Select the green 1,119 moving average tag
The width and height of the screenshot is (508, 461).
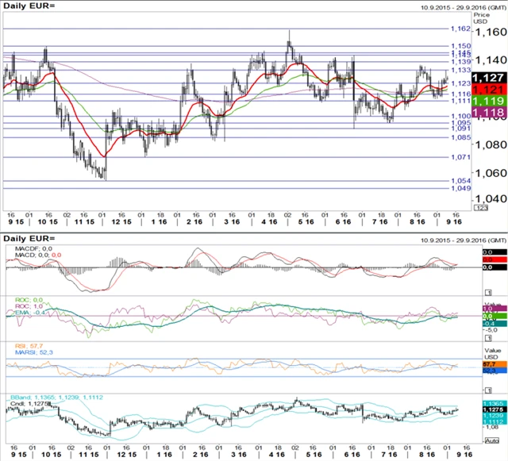click(486, 102)
